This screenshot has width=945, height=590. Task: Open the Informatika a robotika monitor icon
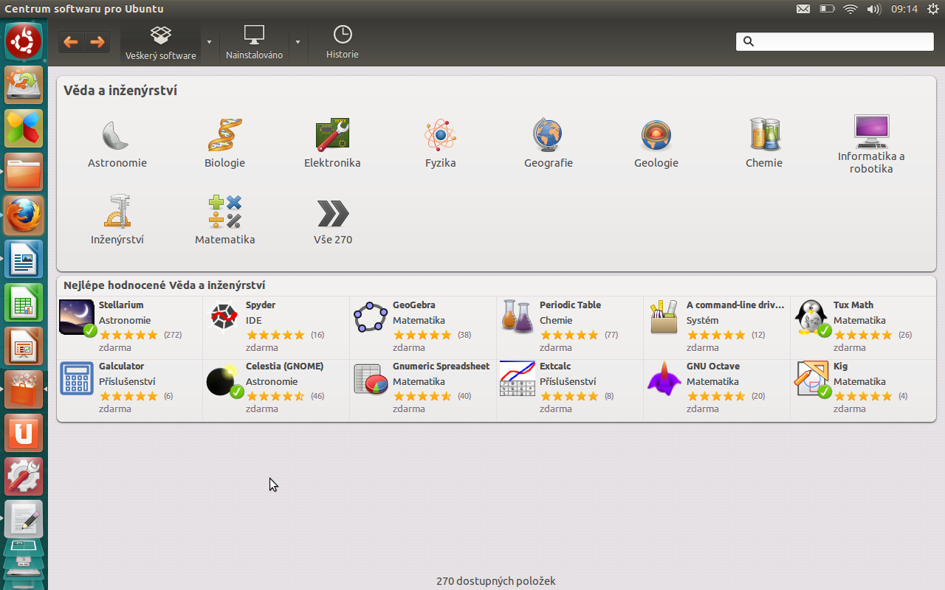pyautogui.click(x=871, y=130)
